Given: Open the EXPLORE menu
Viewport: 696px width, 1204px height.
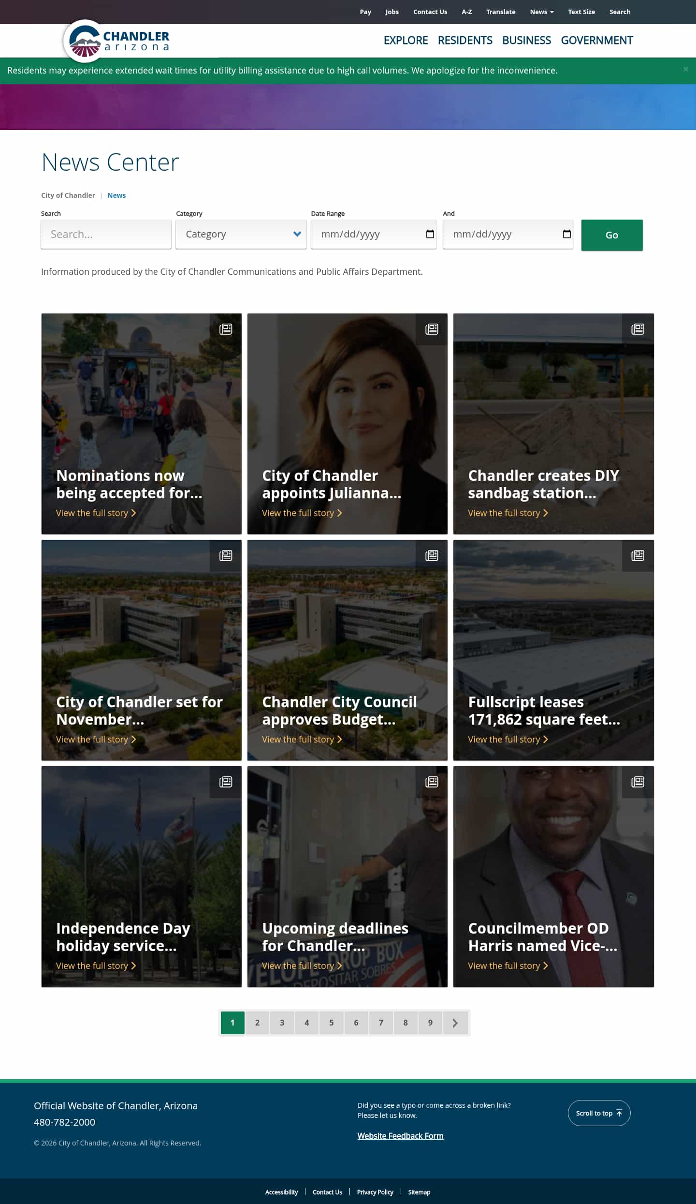Looking at the screenshot, I should click(406, 40).
